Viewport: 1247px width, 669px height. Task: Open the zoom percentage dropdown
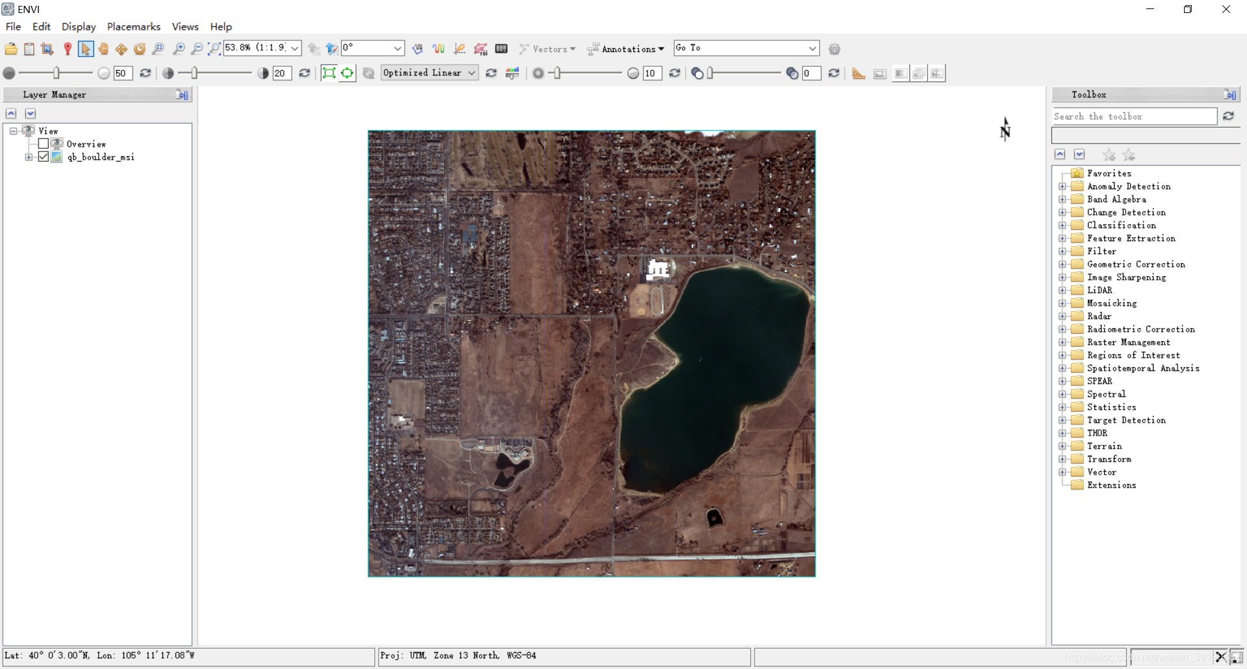pyautogui.click(x=295, y=48)
